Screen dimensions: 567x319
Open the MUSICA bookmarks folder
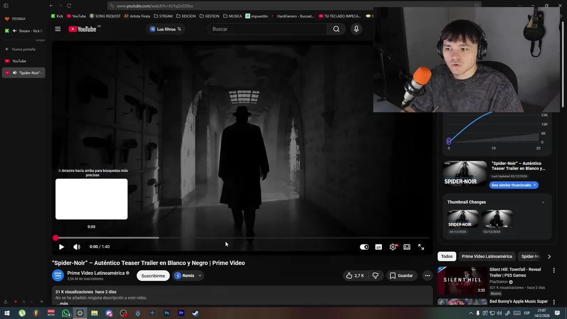[233, 16]
